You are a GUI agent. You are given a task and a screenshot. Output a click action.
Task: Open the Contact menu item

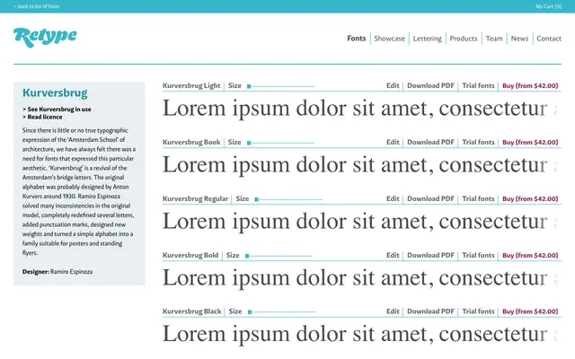(549, 39)
